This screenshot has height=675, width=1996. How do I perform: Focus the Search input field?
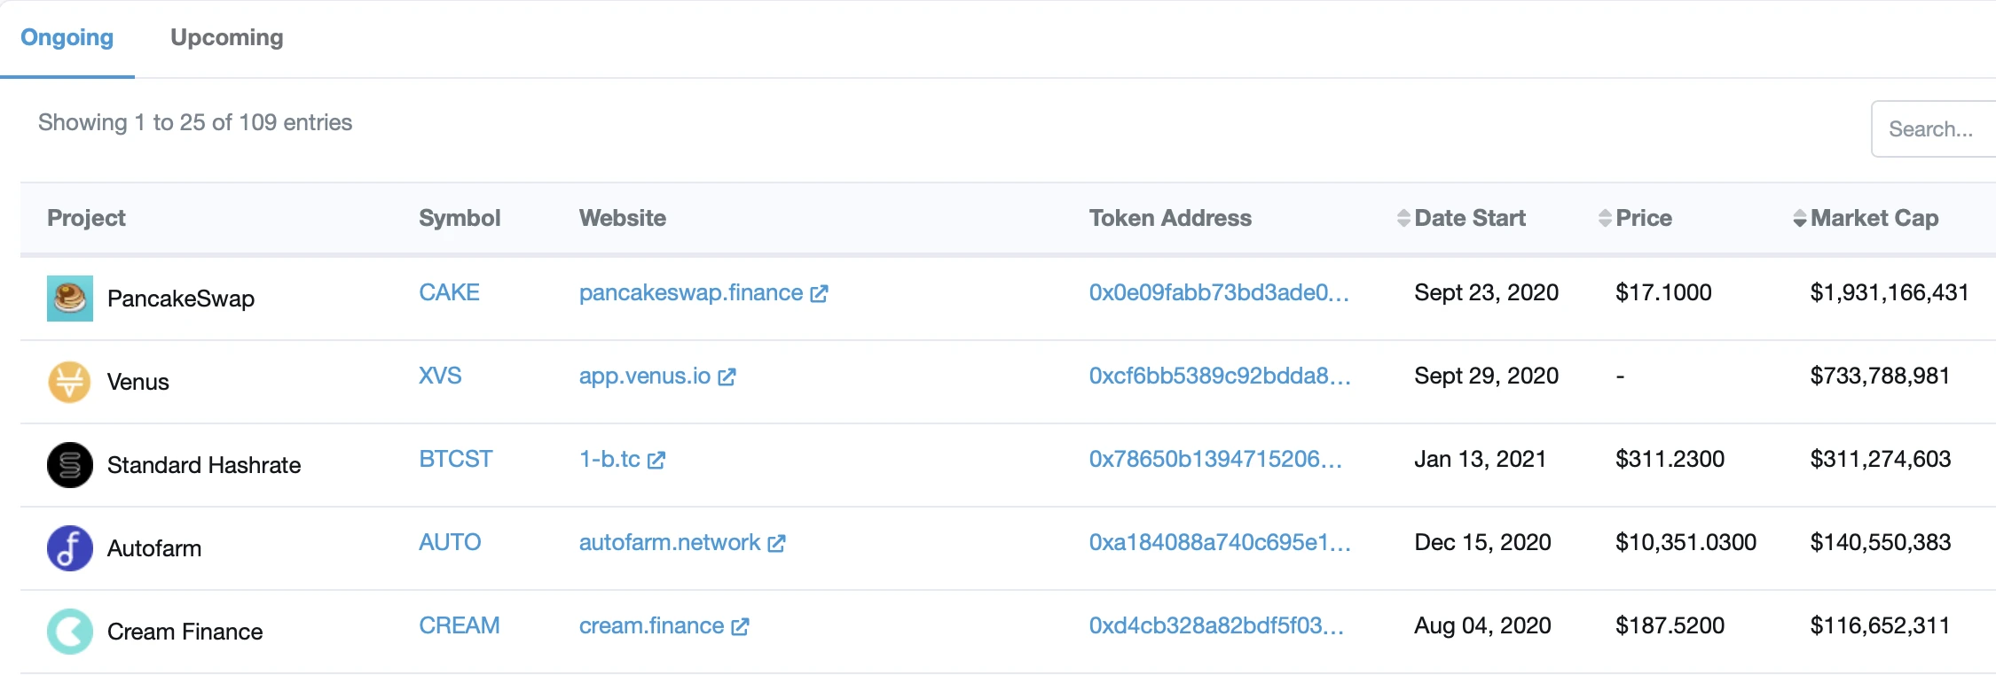(1934, 129)
